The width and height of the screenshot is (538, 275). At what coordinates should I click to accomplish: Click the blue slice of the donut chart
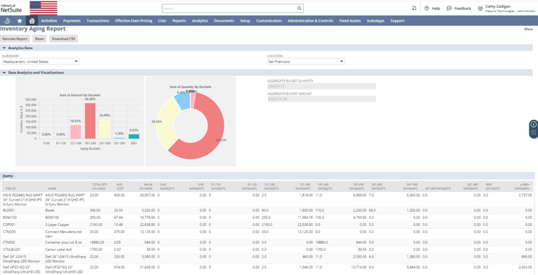point(183,102)
